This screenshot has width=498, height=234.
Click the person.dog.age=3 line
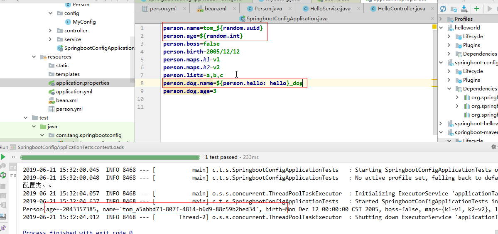[190, 91]
